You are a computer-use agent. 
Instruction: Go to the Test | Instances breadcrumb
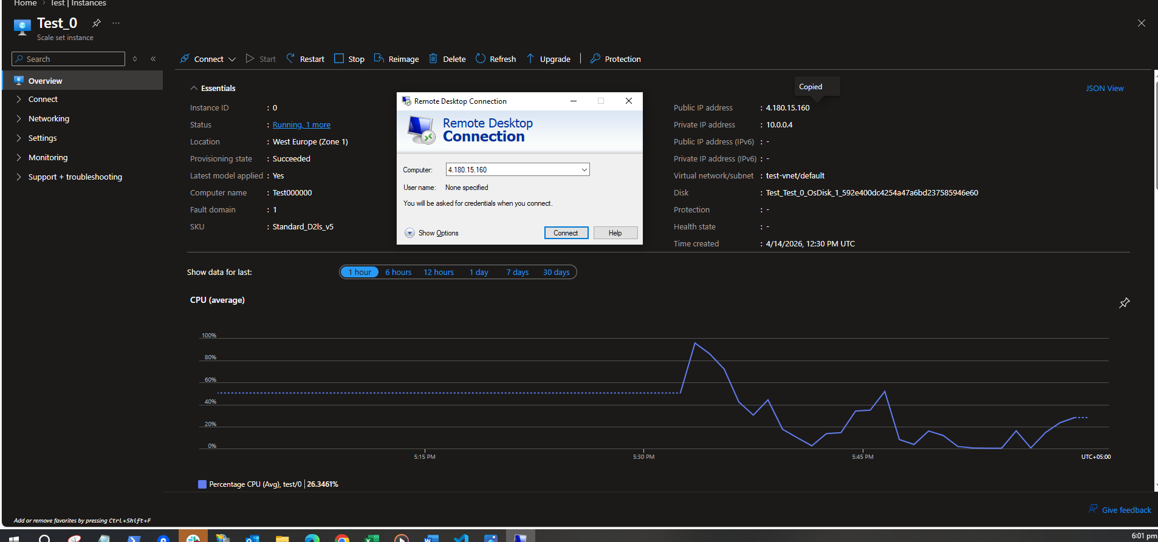pyautogui.click(x=78, y=4)
